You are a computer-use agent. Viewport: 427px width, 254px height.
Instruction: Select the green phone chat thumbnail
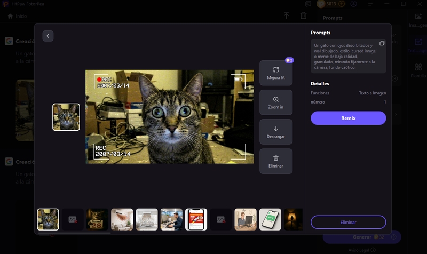tap(270, 219)
